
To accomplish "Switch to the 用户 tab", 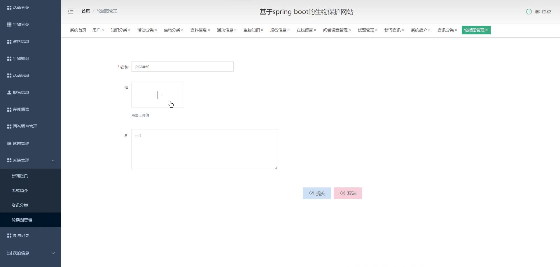I will coord(97,30).
